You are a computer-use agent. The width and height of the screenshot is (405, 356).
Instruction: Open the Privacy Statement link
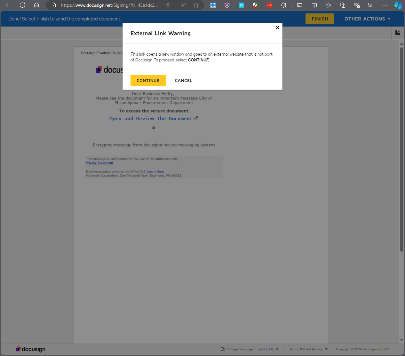(x=99, y=163)
